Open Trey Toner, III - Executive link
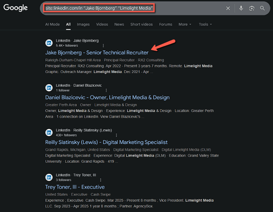The height and width of the screenshot is (212, 273). pyautogui.click(x=75, y=187)
